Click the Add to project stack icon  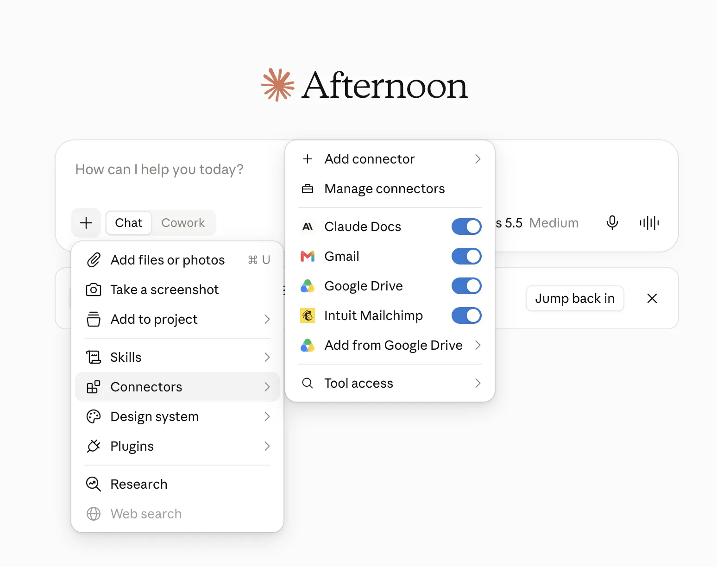pos(94,319)
